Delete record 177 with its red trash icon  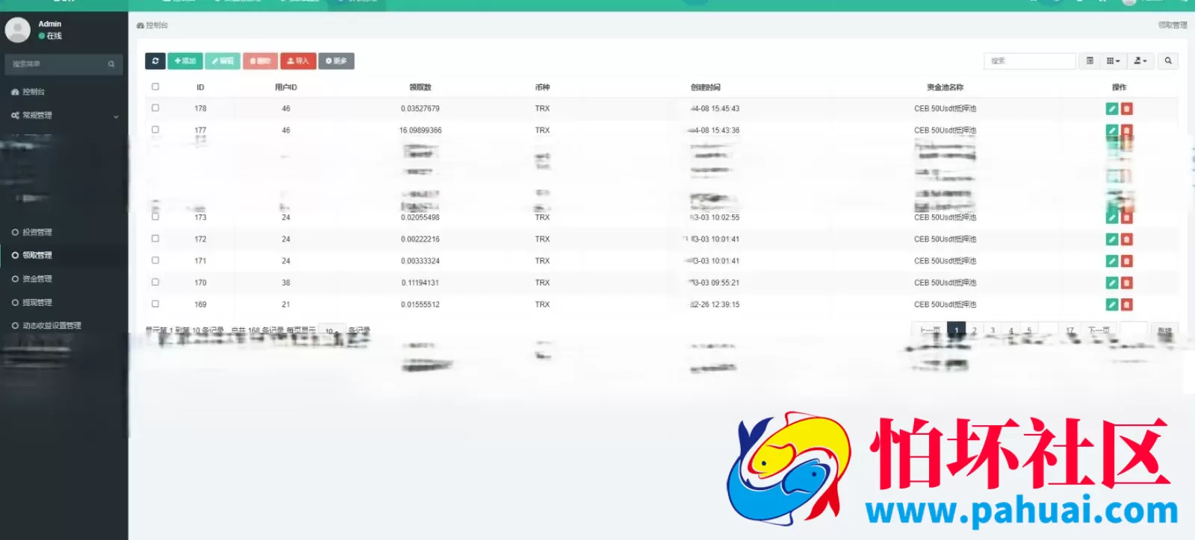(x=1126, y=131)
